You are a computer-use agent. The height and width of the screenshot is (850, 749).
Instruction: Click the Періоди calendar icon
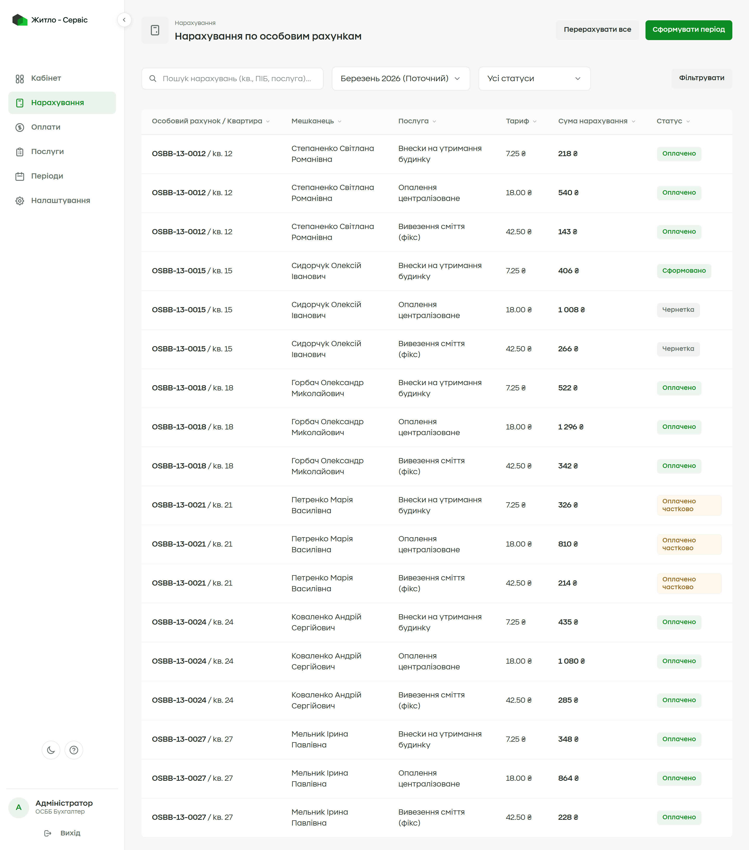pos(20,176)
